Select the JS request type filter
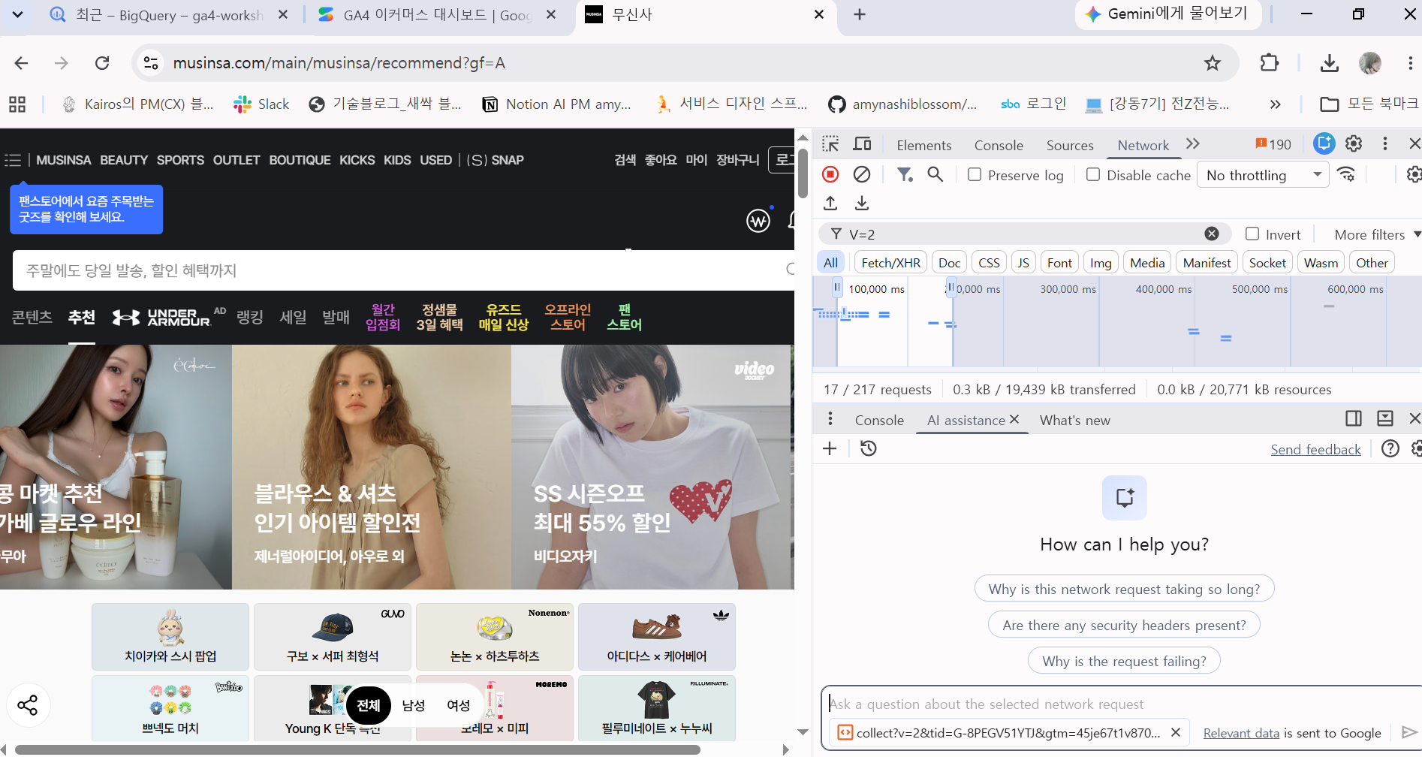 click(1023, 263)
